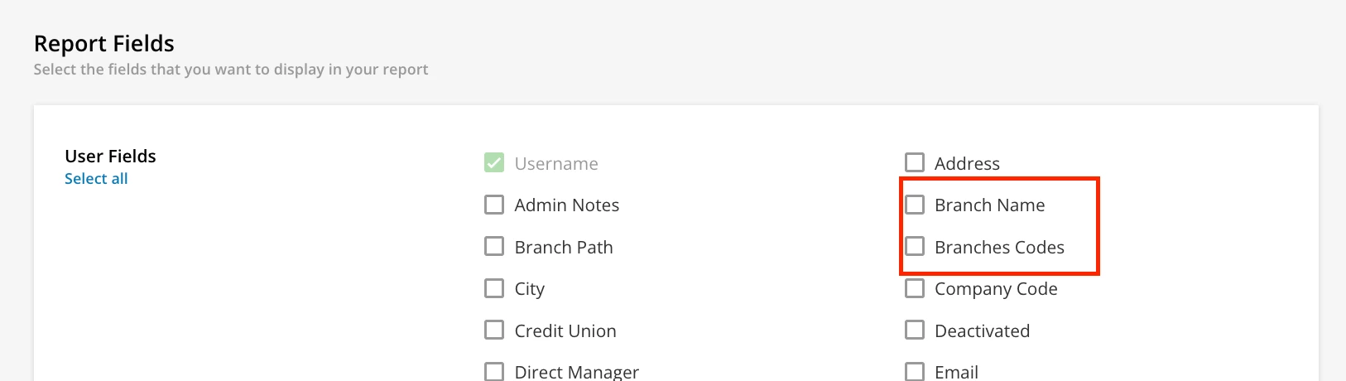Screen dimensions: 1346x381
Task: Toggle the greyed-out Username checkbox
Action: [x=494, y=163]
